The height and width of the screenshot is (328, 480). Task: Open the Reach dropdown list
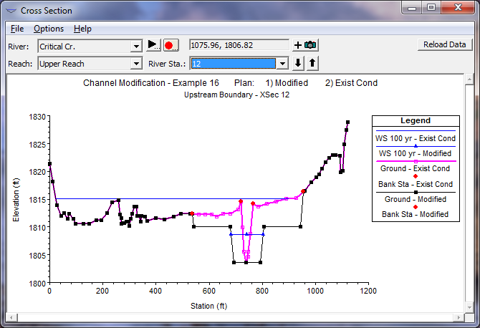click(136, 64)
